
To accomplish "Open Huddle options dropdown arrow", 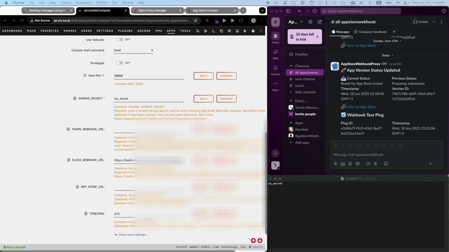I will [x=434, y=22].
